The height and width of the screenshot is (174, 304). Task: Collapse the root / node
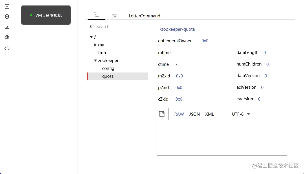tap(91, 37)
